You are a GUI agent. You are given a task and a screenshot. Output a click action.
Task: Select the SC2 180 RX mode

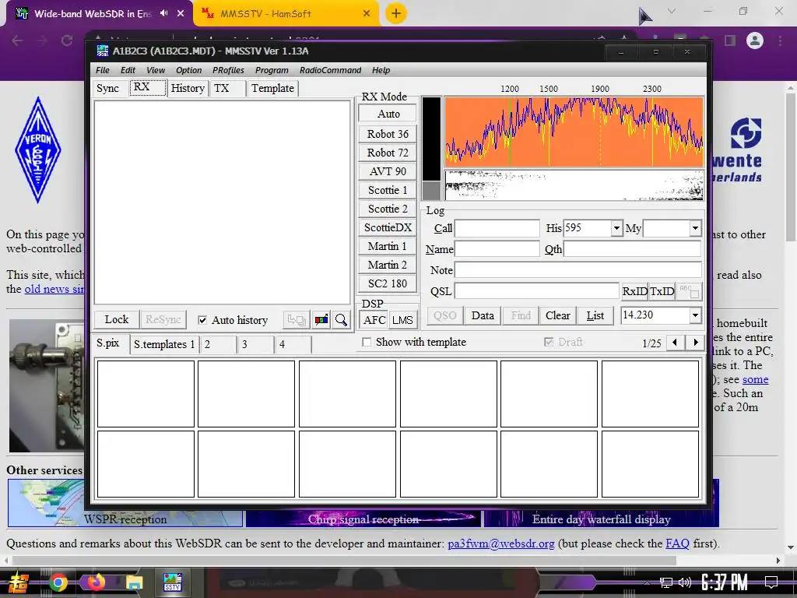[x=388, y=283]
